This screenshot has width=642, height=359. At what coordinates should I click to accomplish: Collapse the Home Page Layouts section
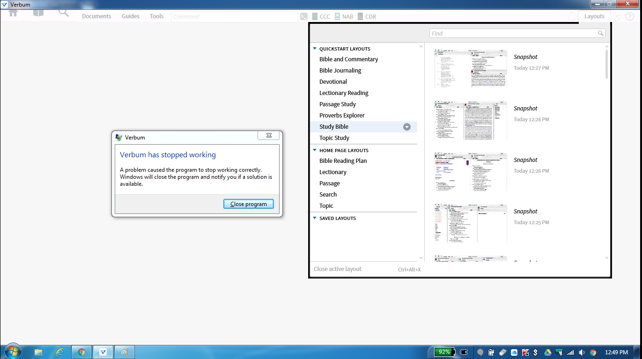pyautogui.click(x=315, y=150)
